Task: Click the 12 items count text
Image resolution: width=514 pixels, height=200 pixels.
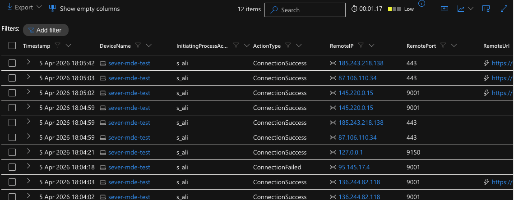Action: point(249,9)
